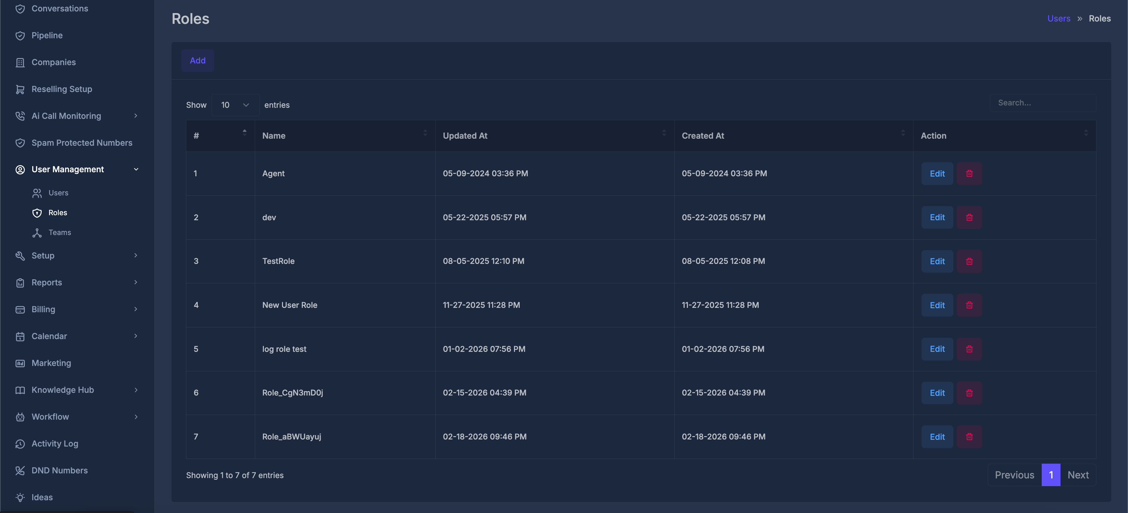This screenshot has width=1128, height=513.
Task: Click the DND Numbers phone icon
Action: pyautogui.click(x=20, y=470)
